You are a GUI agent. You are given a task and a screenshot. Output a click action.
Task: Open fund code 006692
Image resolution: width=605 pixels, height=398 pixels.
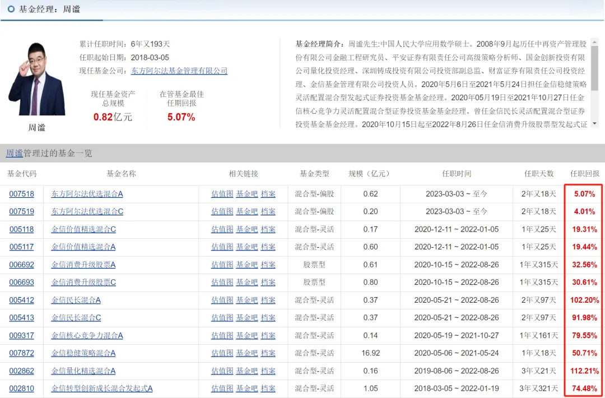tap(22, 265)
